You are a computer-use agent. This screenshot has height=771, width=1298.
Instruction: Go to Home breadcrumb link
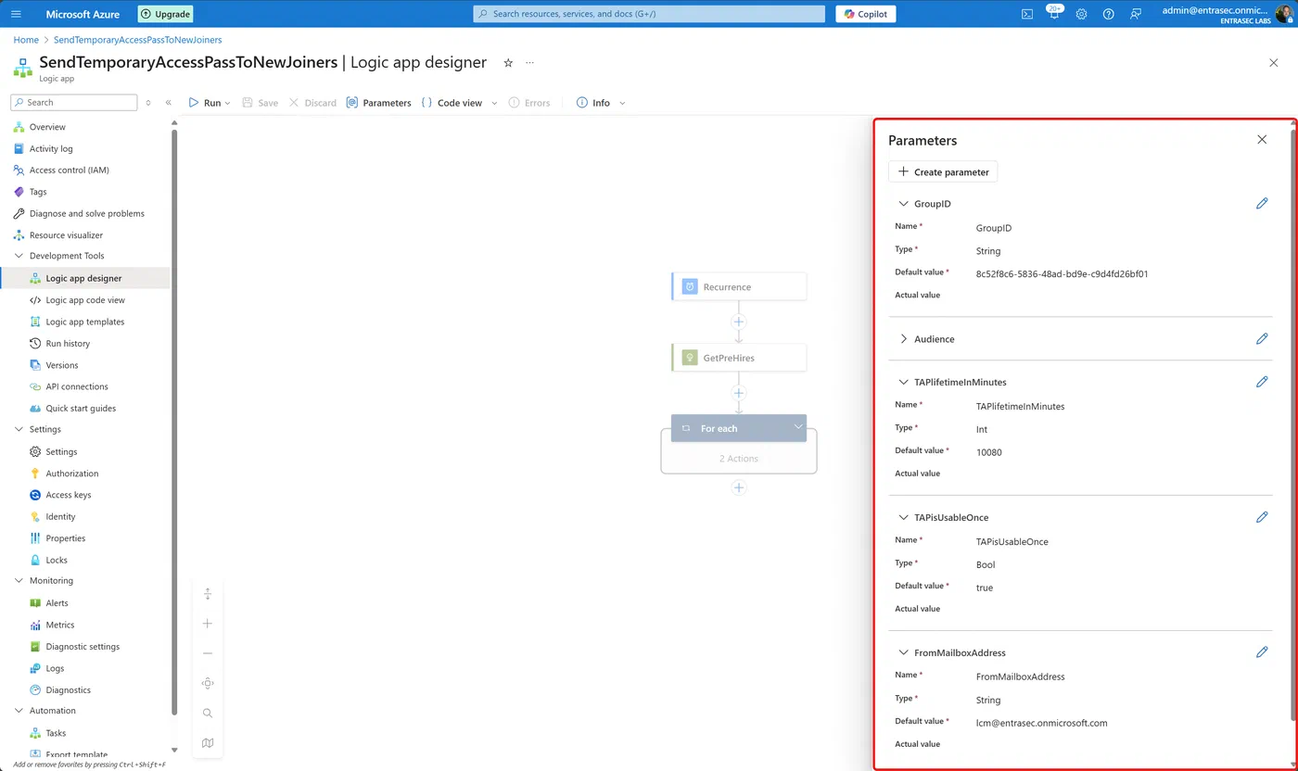(26, 40)
